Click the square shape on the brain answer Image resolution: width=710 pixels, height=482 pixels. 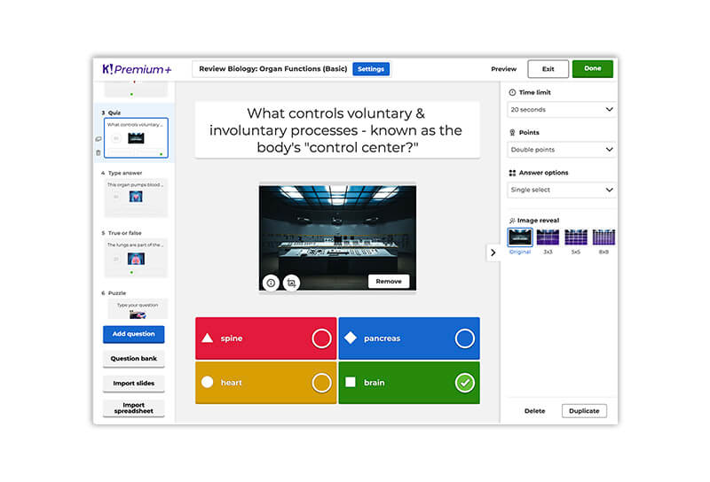351,382
